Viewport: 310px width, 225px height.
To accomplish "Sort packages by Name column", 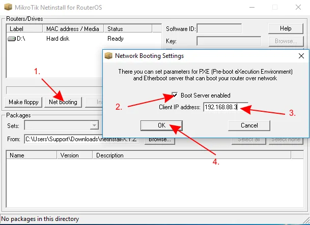I will [x=32, y=155].
